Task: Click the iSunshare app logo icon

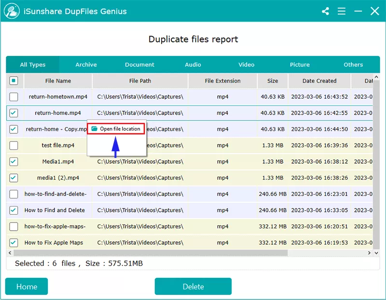Action: tap(12, 11)
